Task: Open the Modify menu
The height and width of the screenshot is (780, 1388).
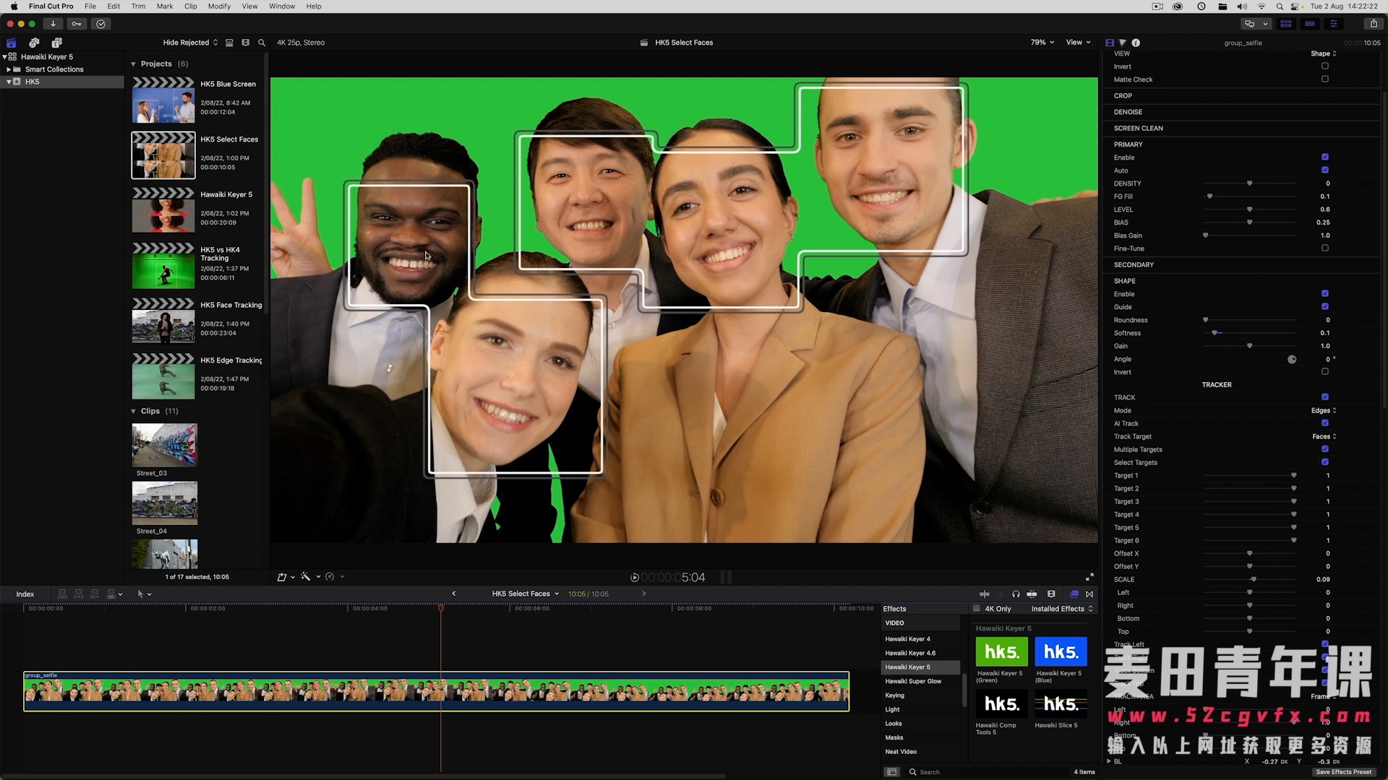Action: 219,6
